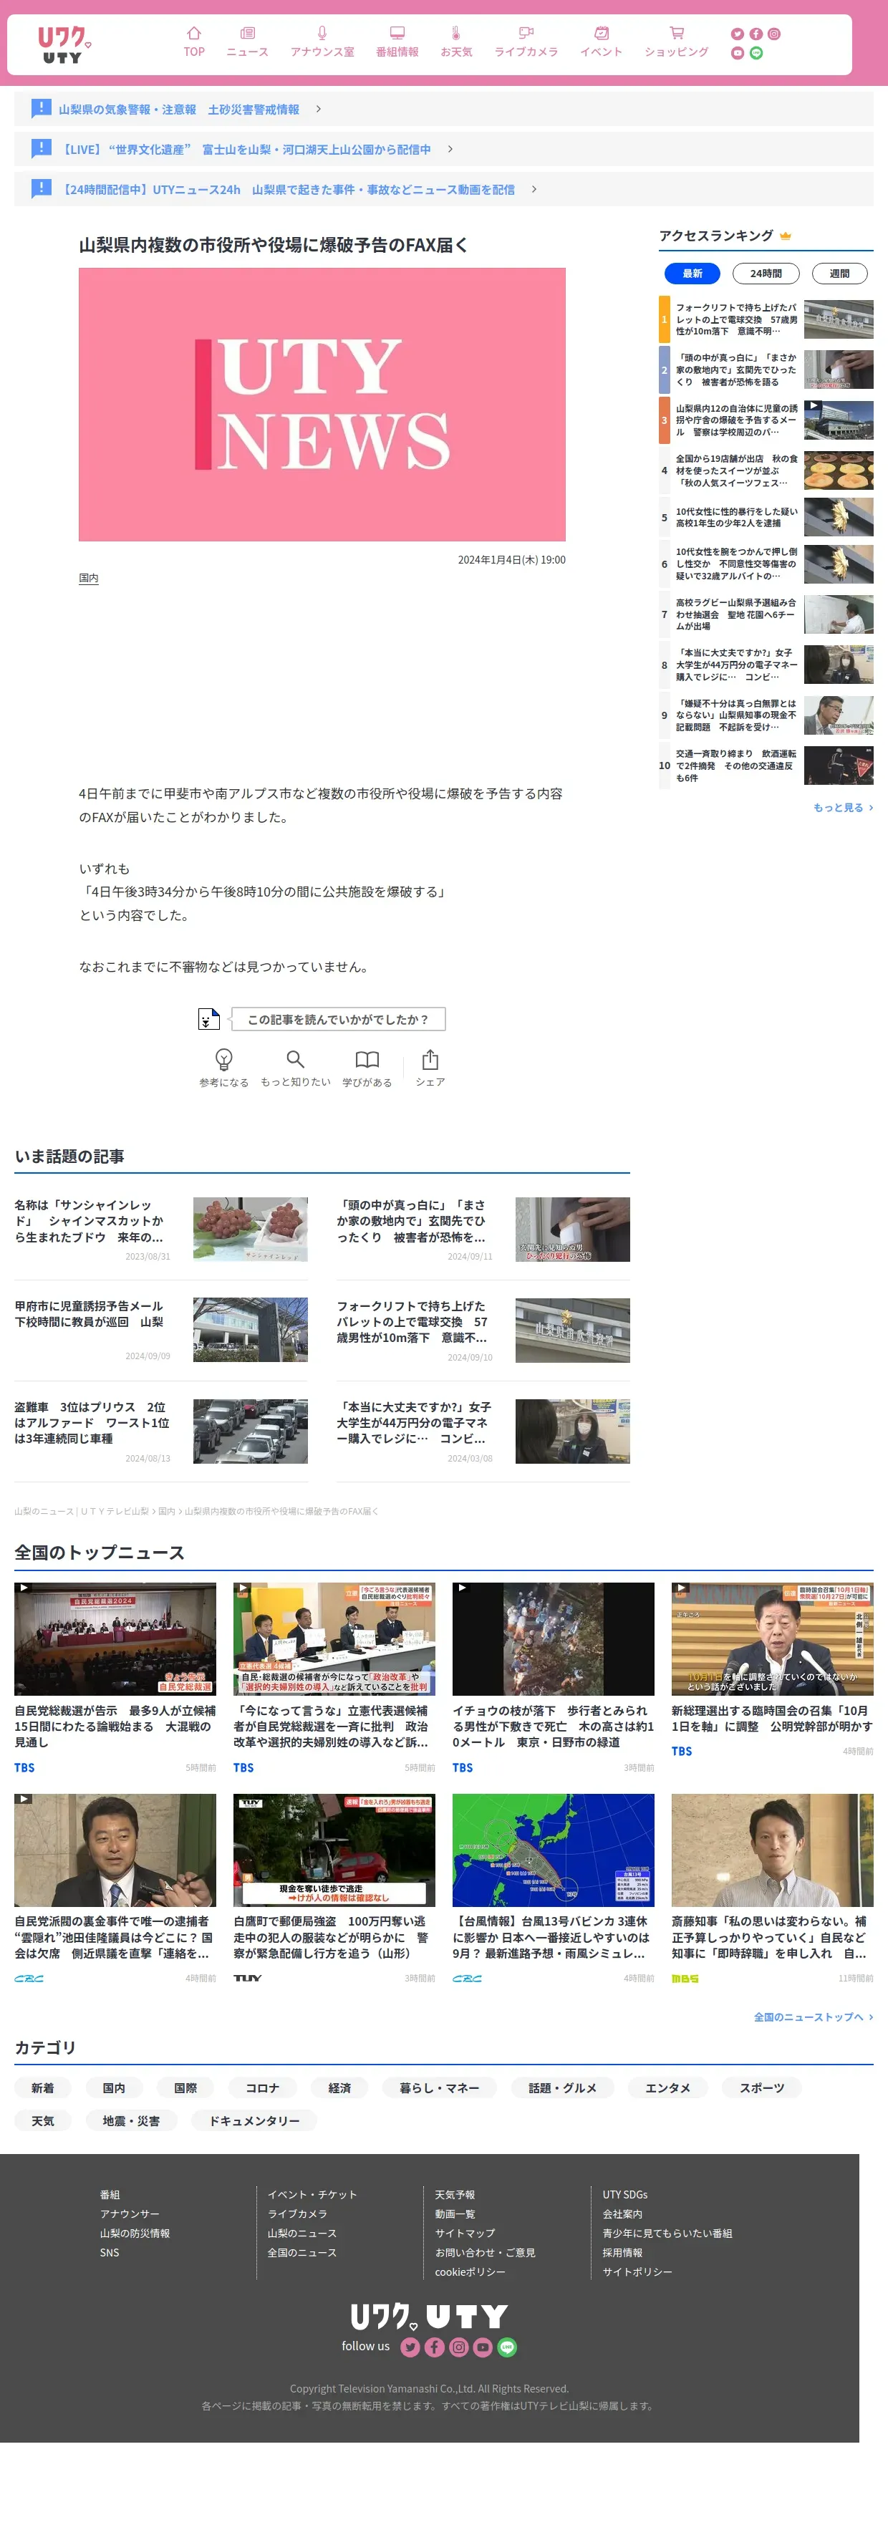Select the 地震・災害 category

coord(130,2120)
